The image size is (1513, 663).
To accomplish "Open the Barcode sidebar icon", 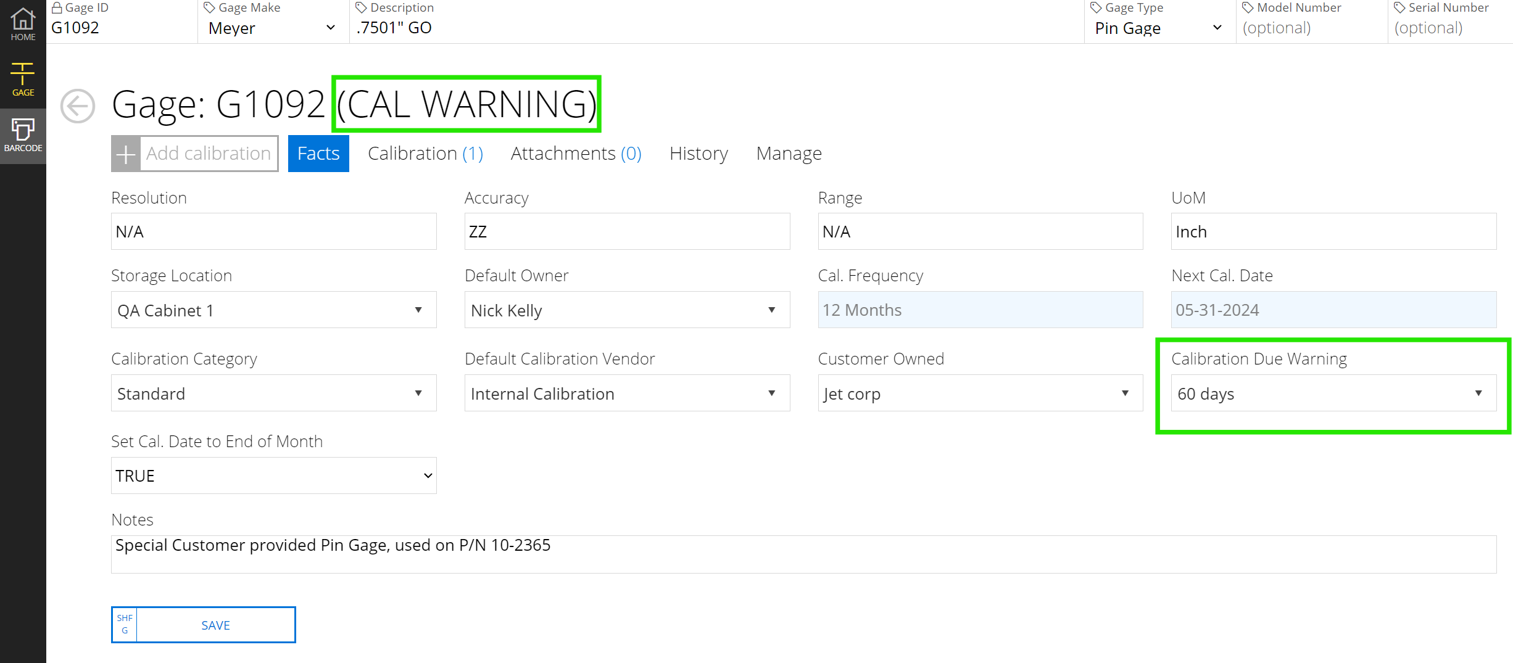I will click(x=23, y=136).
